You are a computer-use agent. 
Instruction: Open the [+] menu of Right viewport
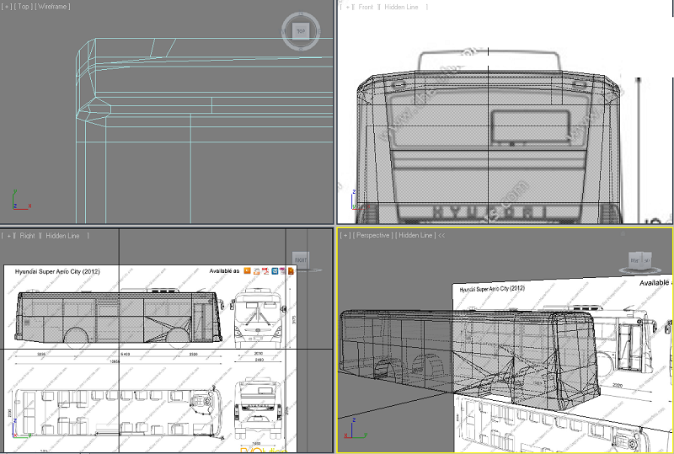pos(9,236)
